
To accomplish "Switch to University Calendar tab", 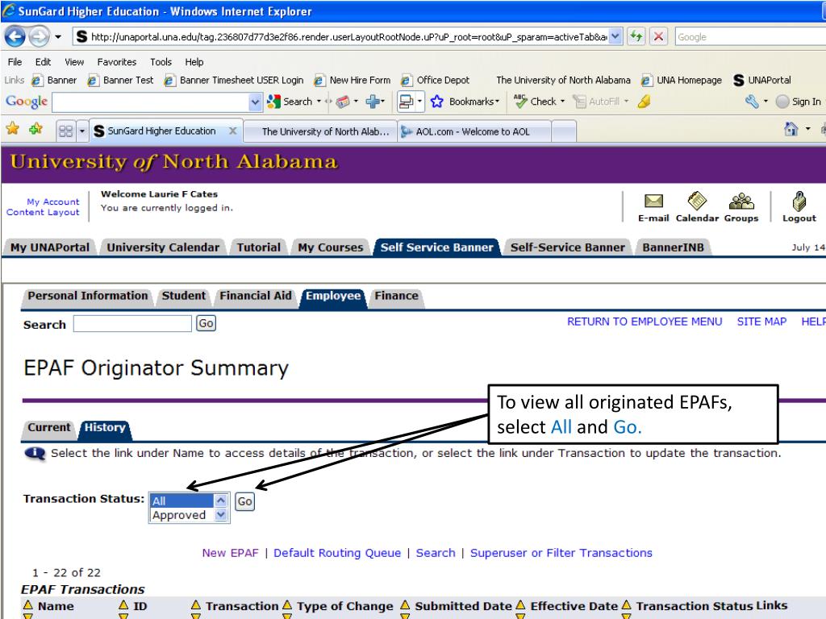I will tap(163, 247).
